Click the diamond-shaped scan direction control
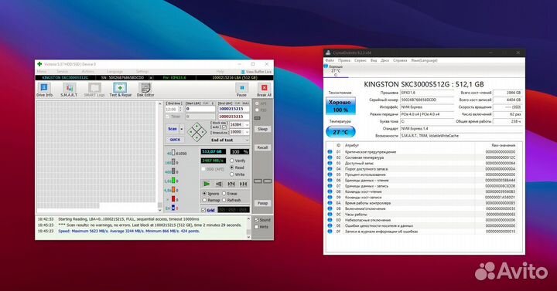Viewport: 557px width, 291px height. (x=196, y=132)
